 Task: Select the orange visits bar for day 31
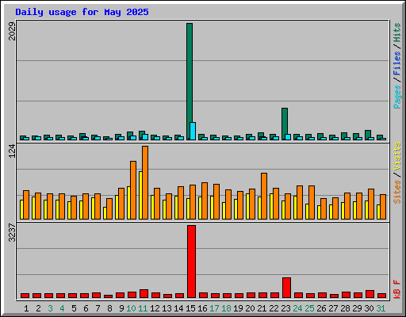(x=383, y=207)
